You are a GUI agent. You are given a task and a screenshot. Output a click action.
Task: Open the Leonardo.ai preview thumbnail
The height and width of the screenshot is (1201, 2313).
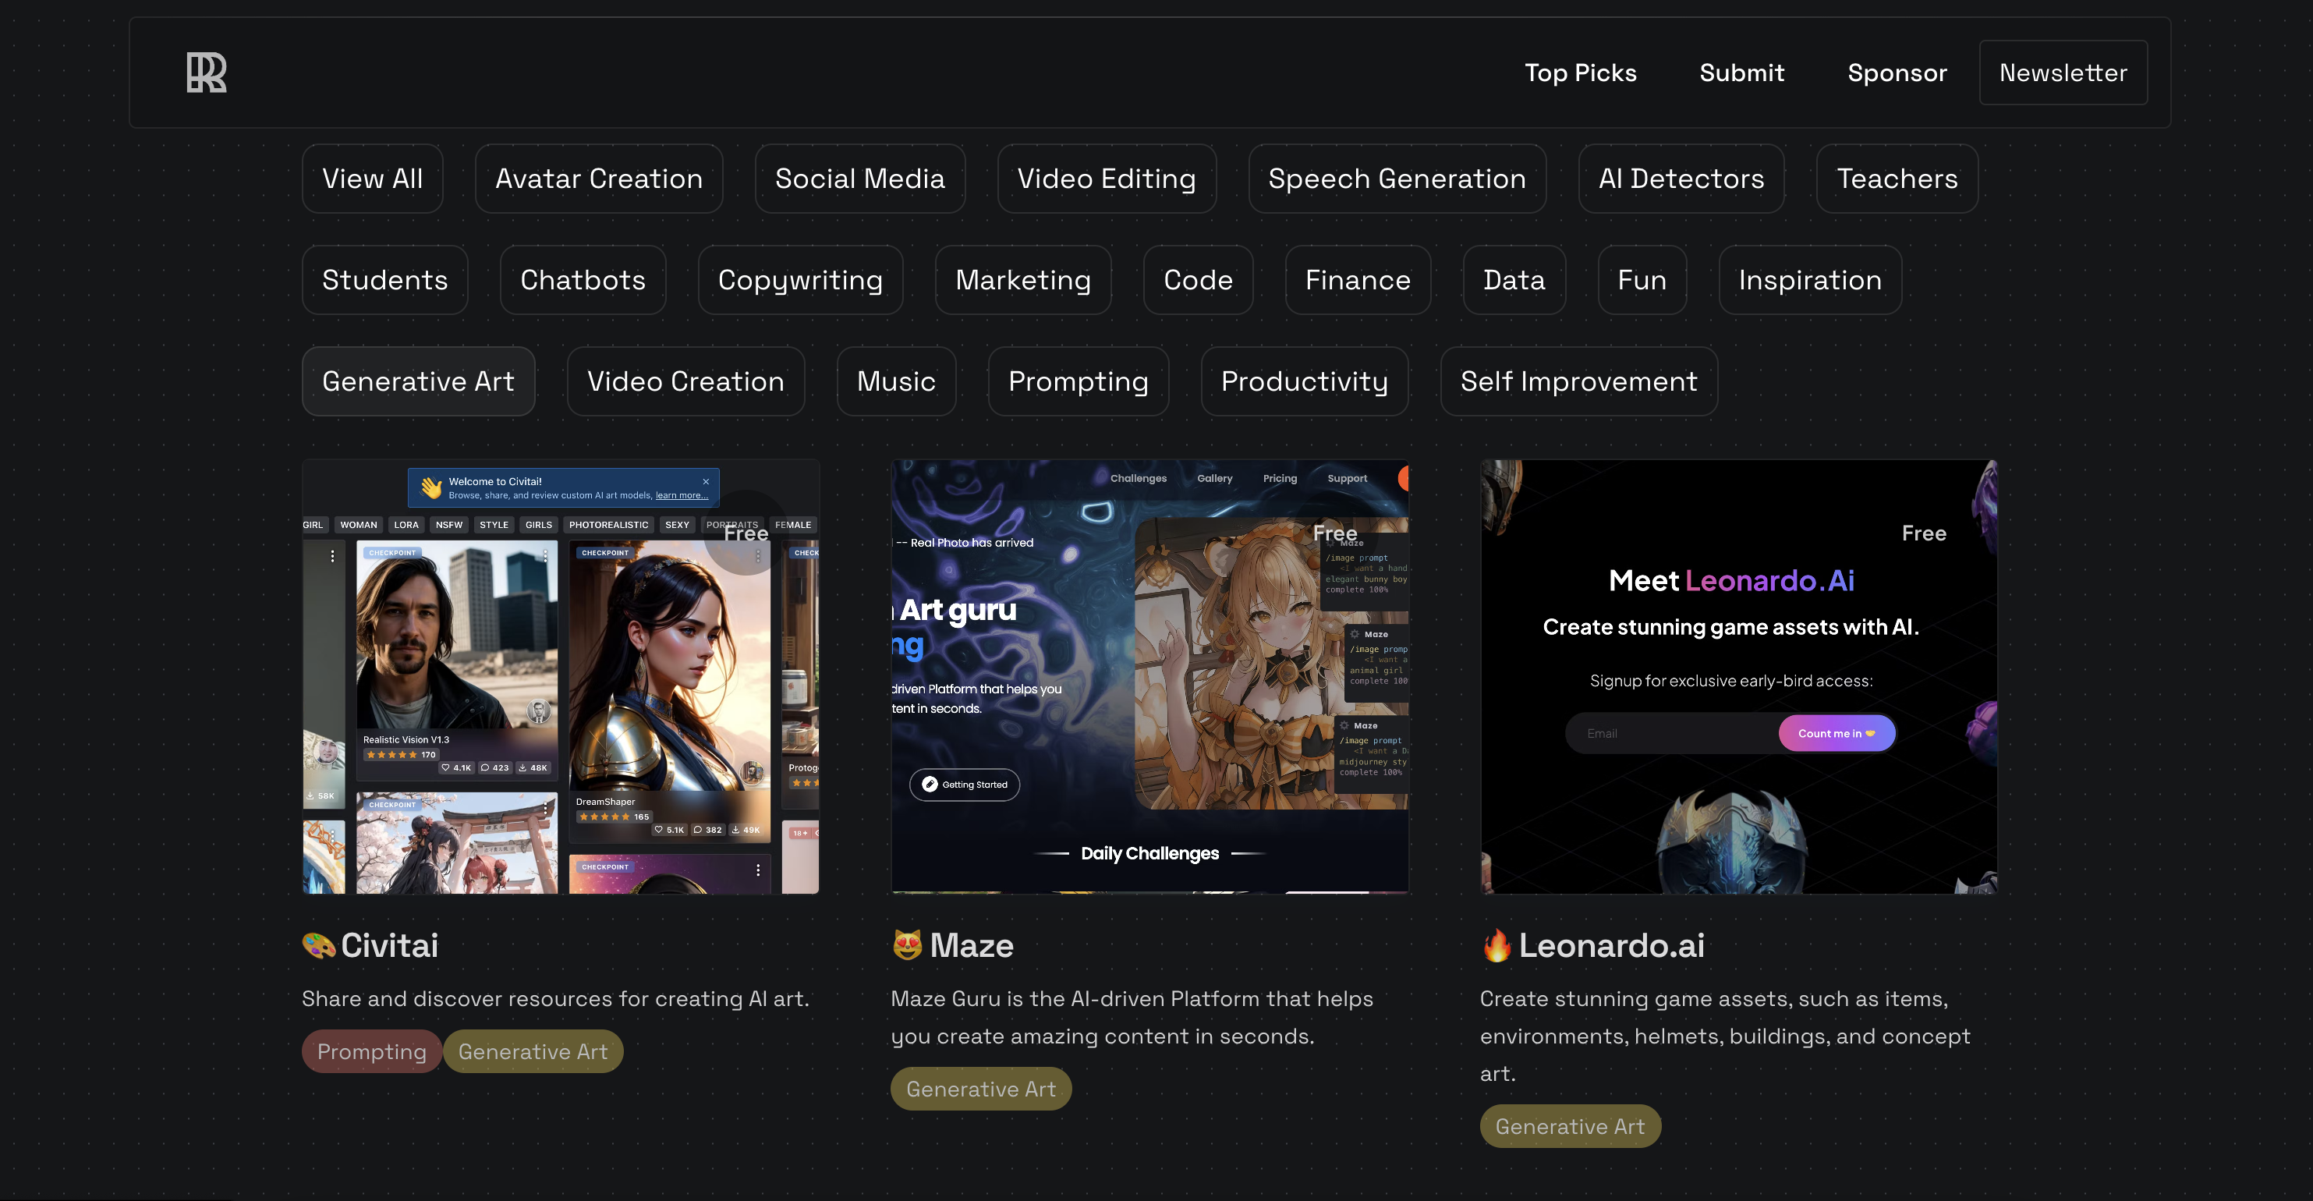click(x=1739, y=677)
